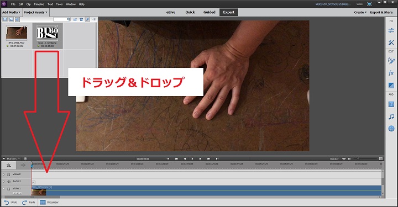Click the help circle next to Markers

(25, 158)
